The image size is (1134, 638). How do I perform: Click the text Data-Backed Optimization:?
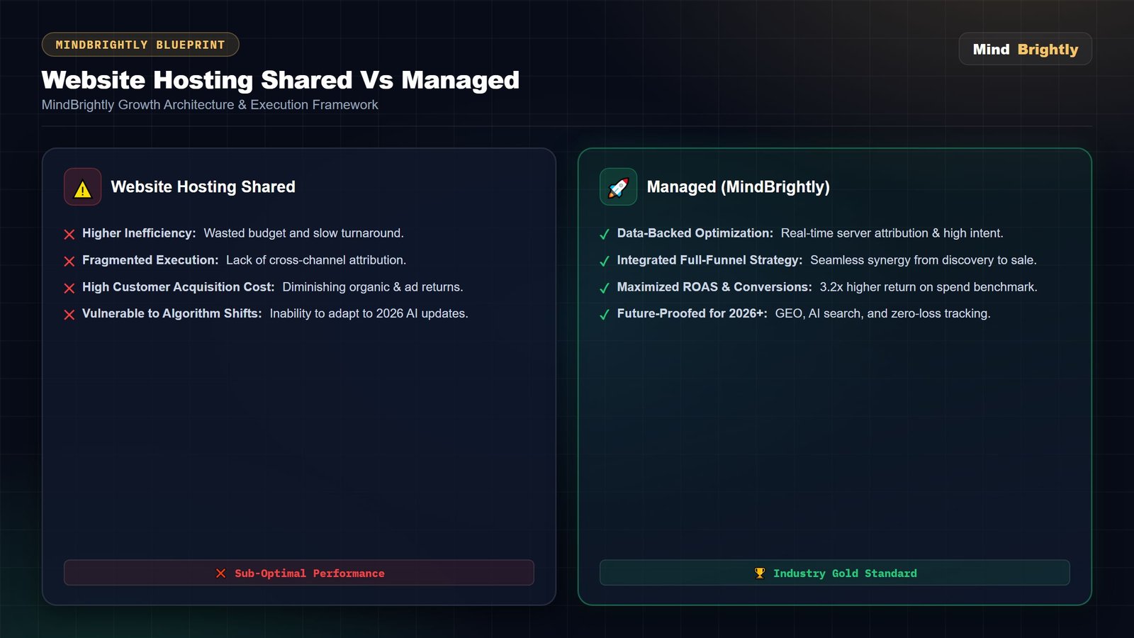(x=695, y=233)
